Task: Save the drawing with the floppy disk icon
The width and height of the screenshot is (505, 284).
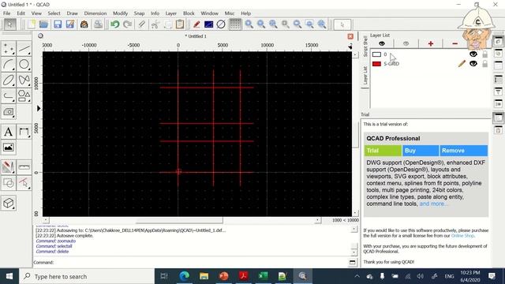Action: point(58,24)
